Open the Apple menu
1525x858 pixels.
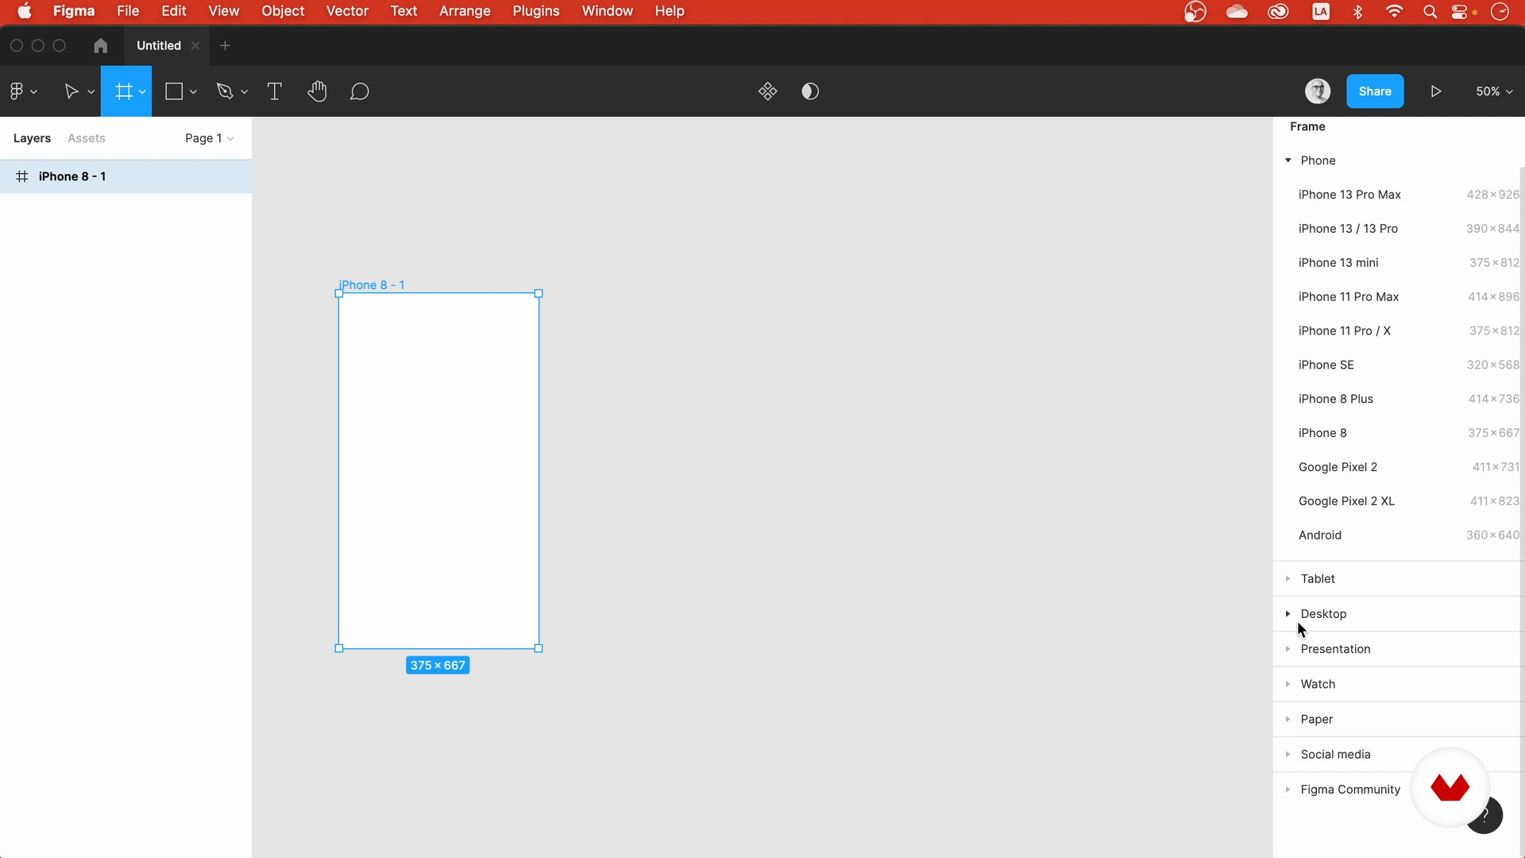pos(25,11)
